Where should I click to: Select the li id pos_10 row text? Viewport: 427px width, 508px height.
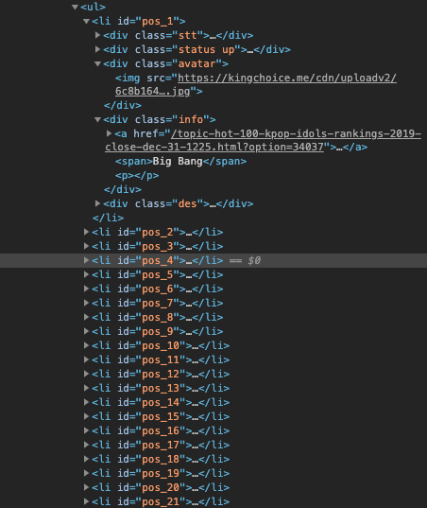(x=161, y=345)
